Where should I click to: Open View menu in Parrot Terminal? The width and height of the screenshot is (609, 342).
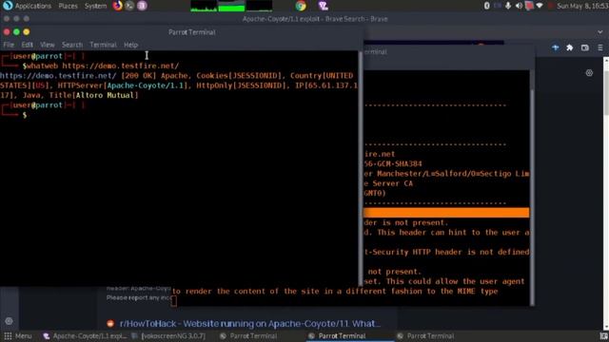click(48, 45)
